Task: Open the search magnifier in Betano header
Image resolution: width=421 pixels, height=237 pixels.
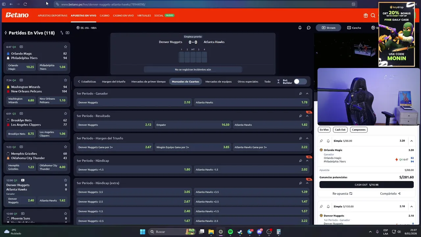Action: point(373,15)
